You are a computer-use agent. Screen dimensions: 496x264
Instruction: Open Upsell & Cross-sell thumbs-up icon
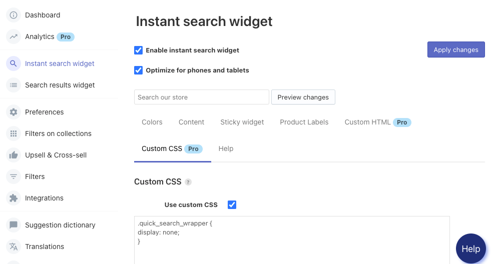14,155
